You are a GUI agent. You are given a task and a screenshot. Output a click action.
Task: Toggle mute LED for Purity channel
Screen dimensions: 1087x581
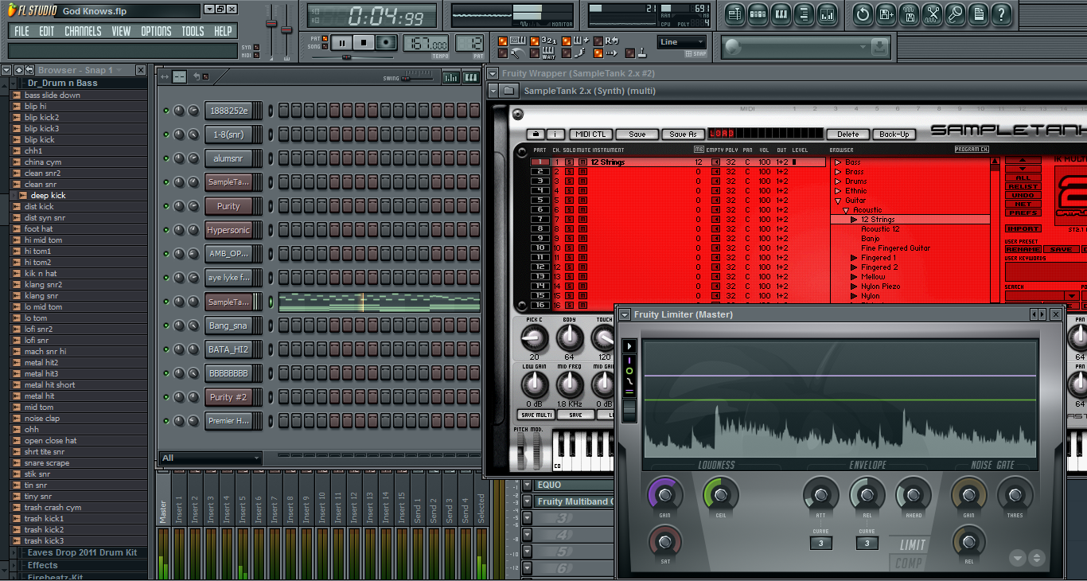point(166,206)
